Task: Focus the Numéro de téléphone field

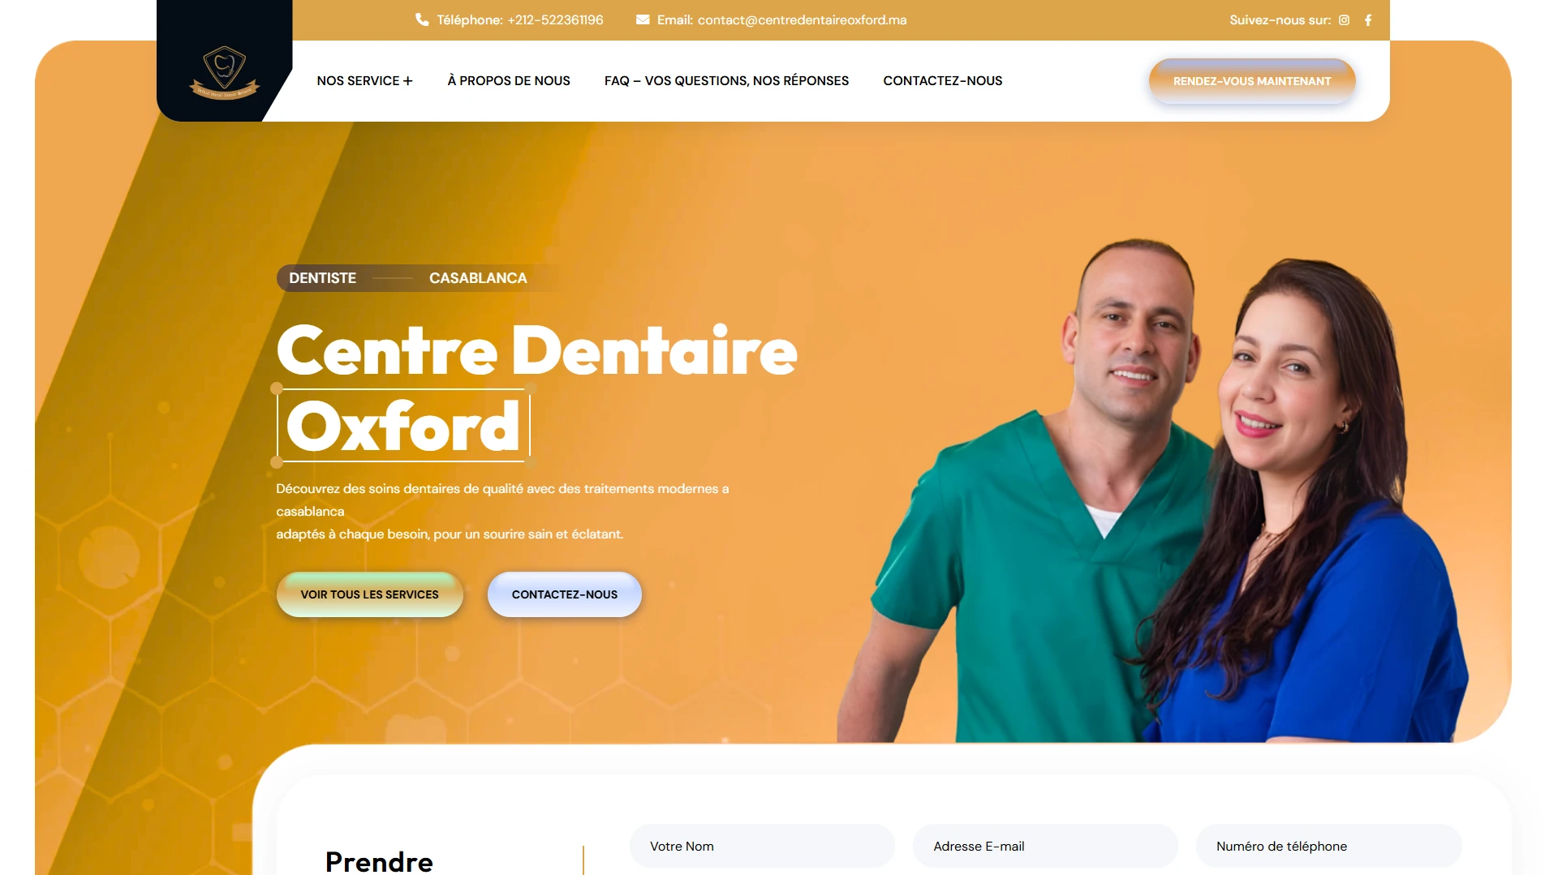Action: click(1328, 847)
